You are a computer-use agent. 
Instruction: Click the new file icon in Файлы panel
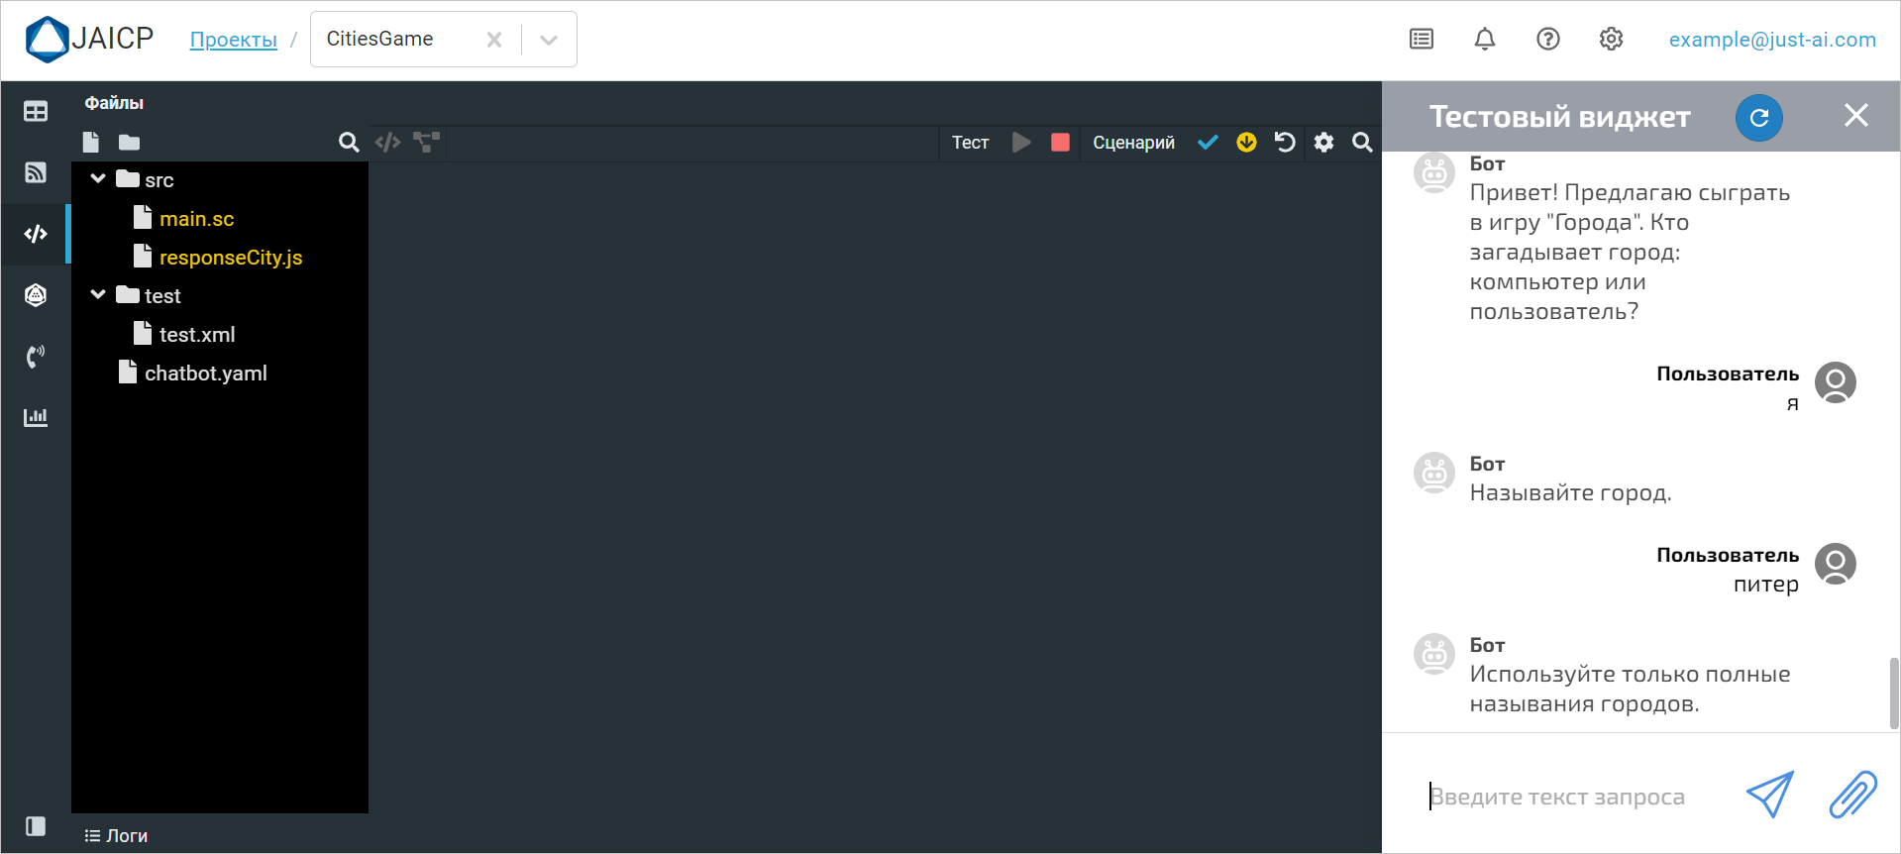pos(91,143)
